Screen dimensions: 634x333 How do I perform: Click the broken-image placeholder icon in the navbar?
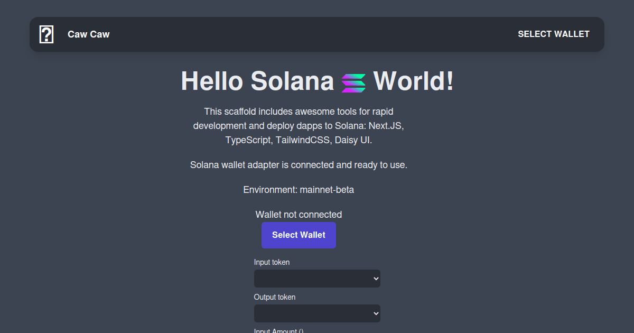pyautogui.click(x=46, y=34)
